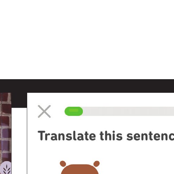The image size is (174, 174).
Task: Click the word "this" in the heading
Action: 111,136
